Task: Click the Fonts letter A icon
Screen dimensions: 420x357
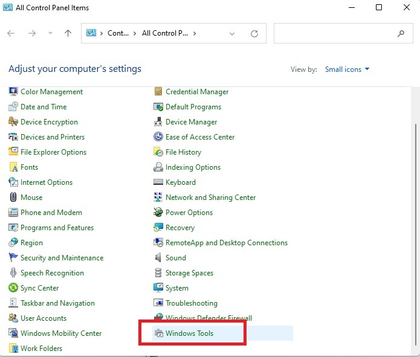Action: [13, 167]
